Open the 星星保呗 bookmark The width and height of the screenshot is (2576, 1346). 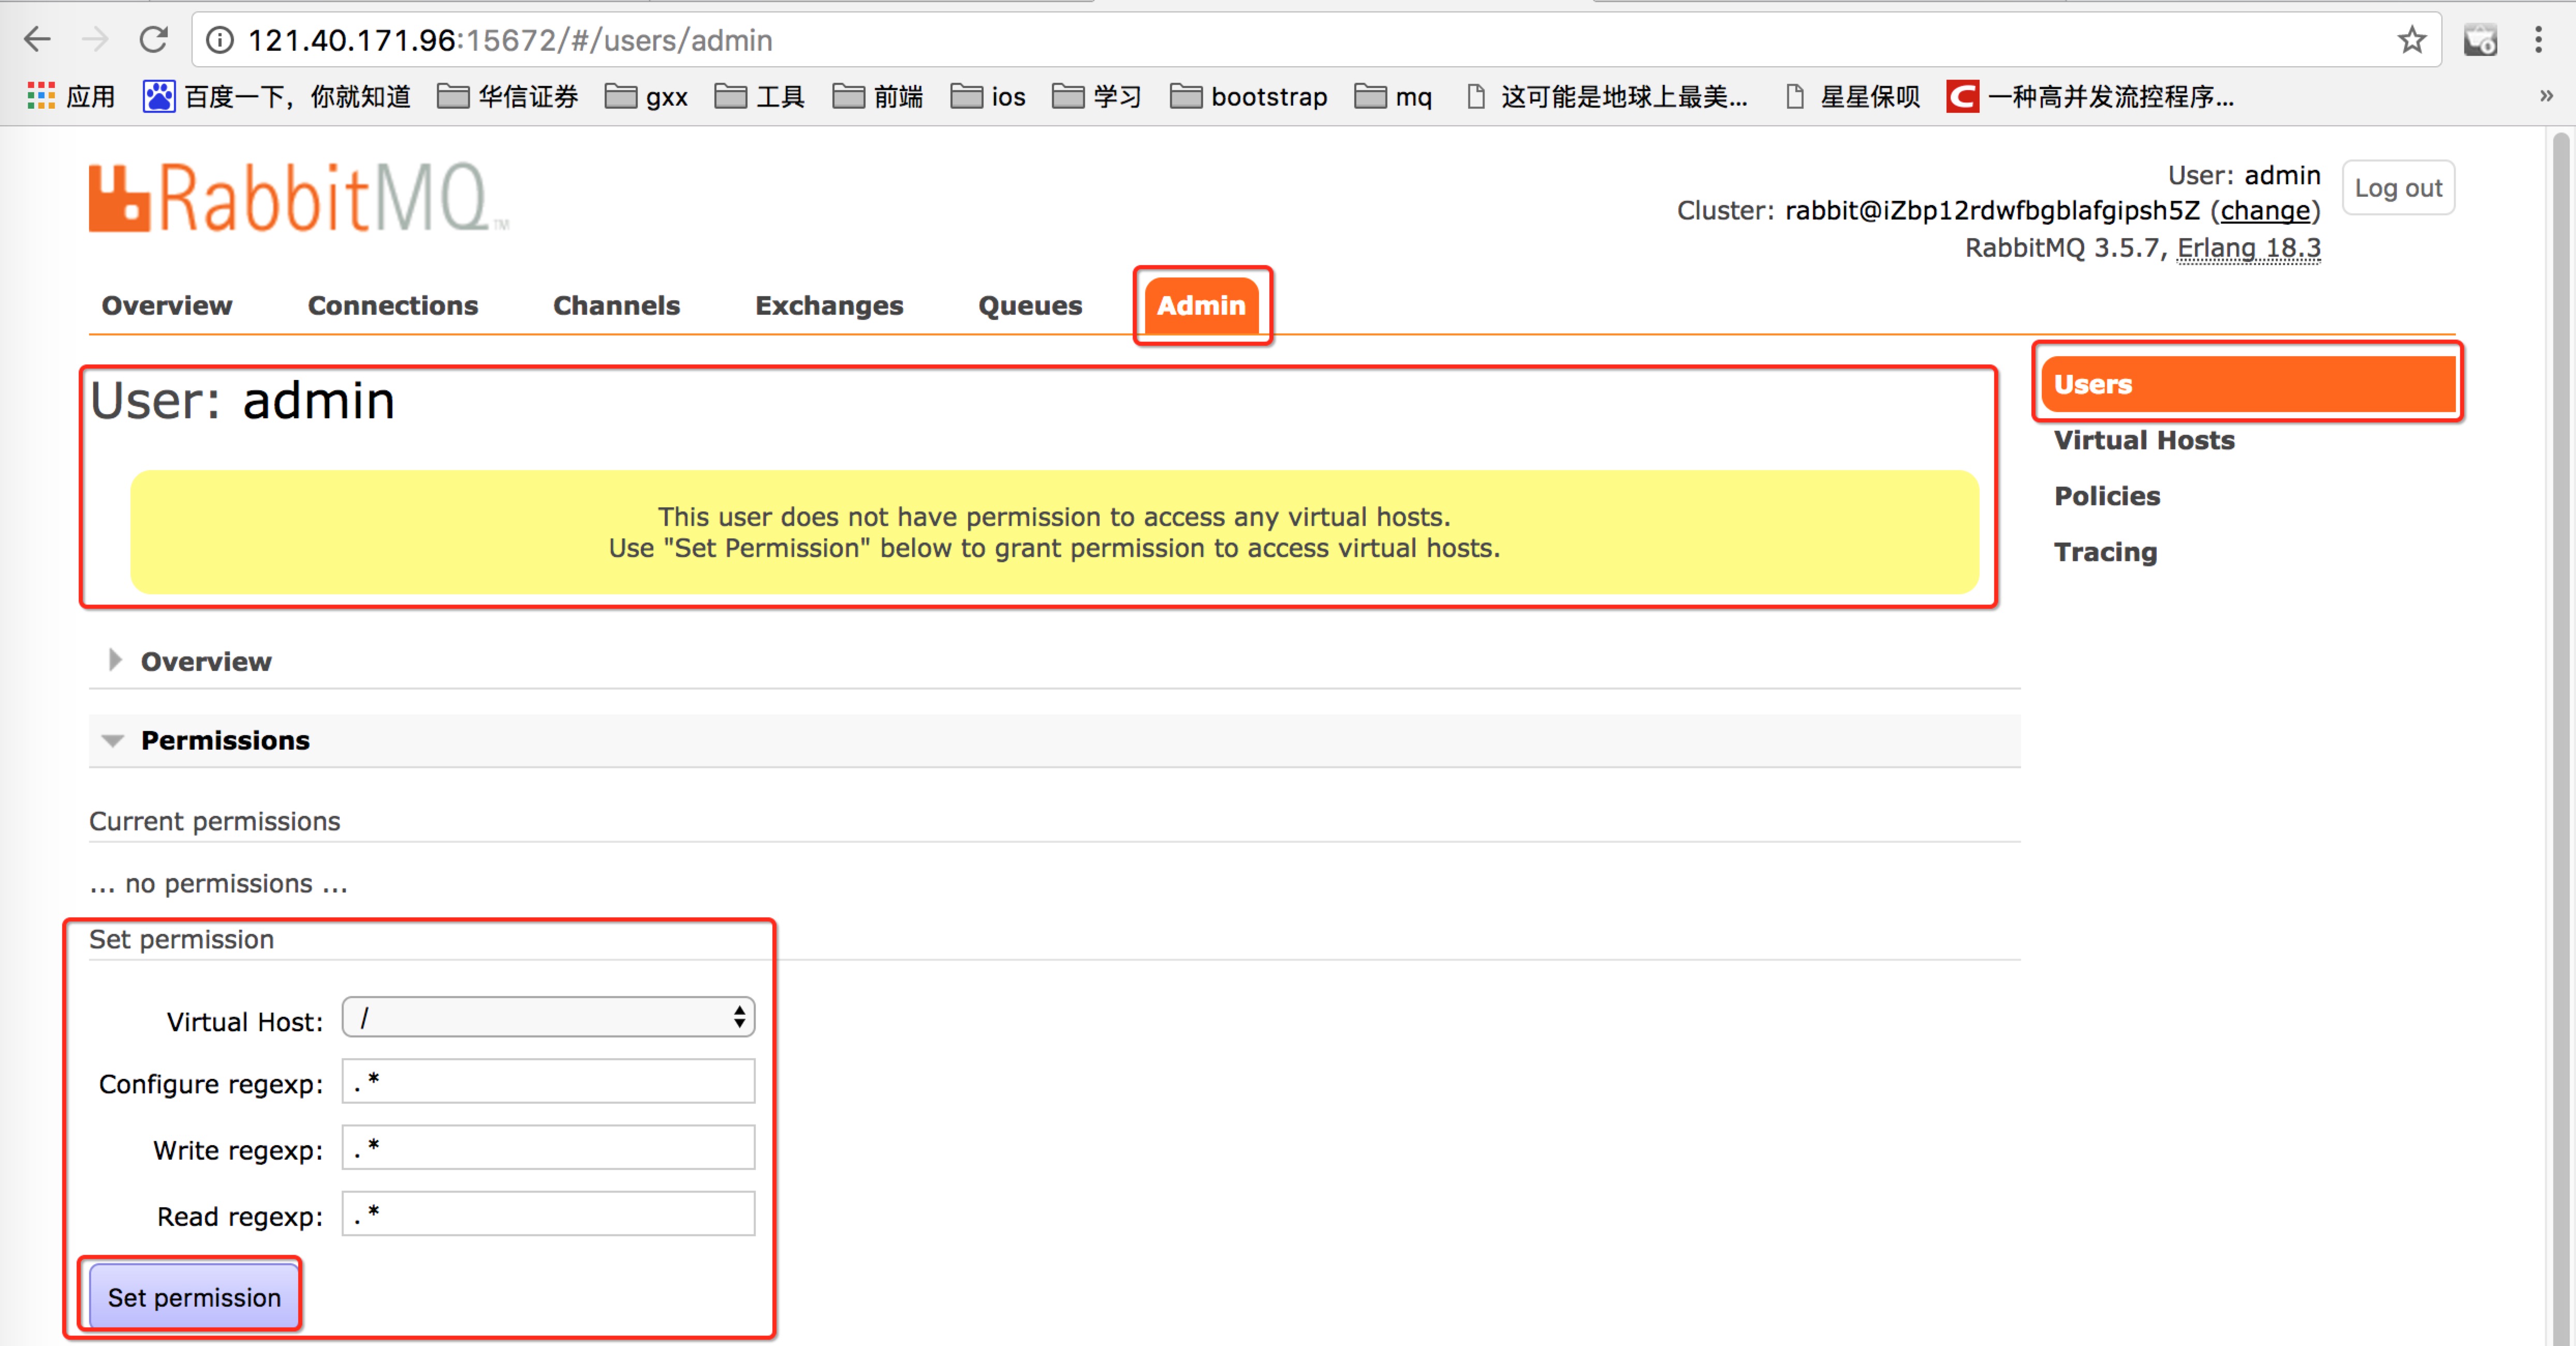coord(1853,97)
